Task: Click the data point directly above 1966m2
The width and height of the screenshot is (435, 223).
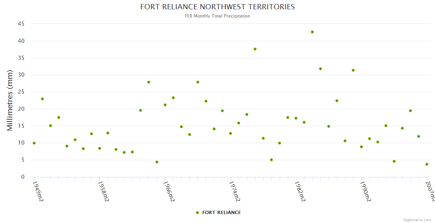Action: pyautogui.click(x=165, y=105)
